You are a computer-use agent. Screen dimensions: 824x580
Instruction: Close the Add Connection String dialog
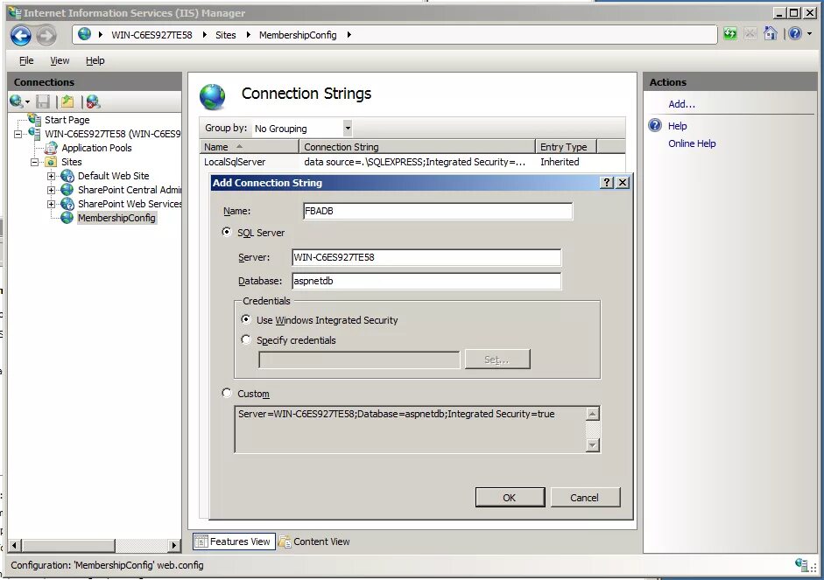pos(623,182)
